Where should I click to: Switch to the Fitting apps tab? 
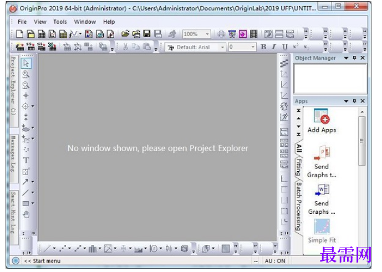(299, 168)
